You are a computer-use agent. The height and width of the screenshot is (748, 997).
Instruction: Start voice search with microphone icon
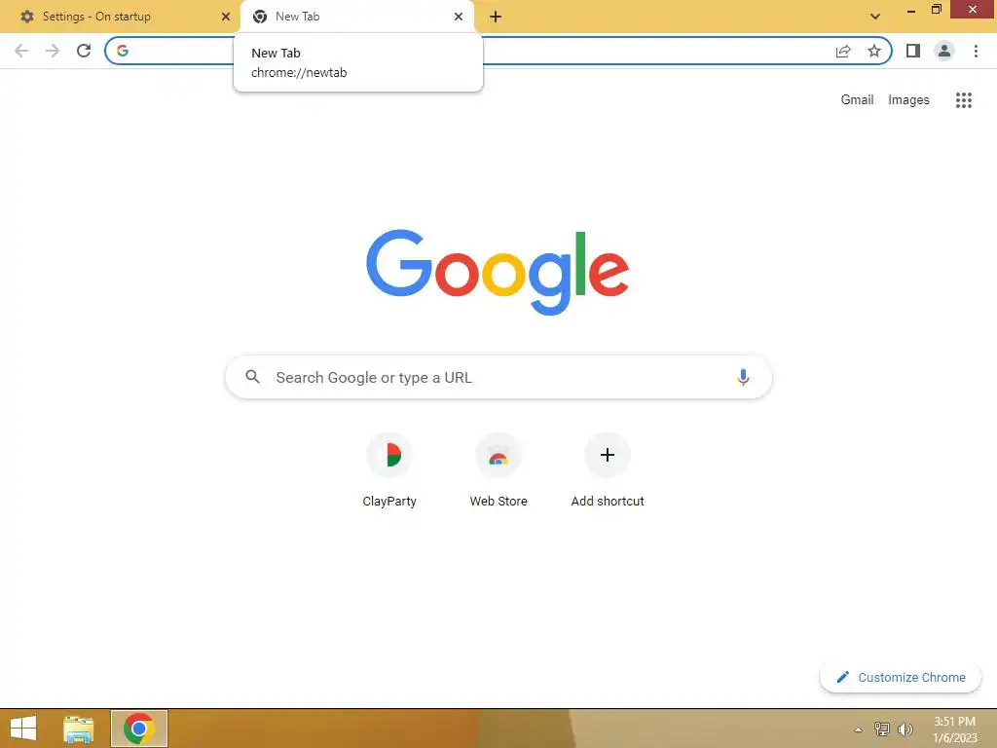[743, 377]
